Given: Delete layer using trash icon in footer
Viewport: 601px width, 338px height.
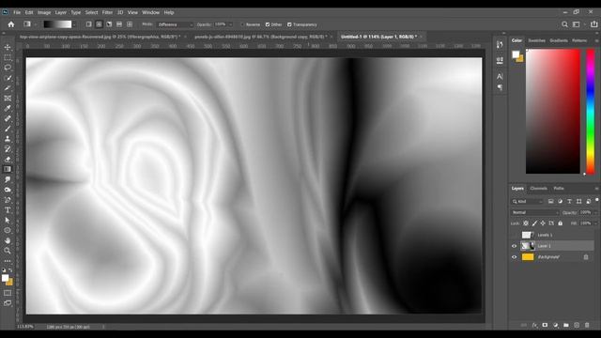Looking at the screenshot, I should click(587, 325).
